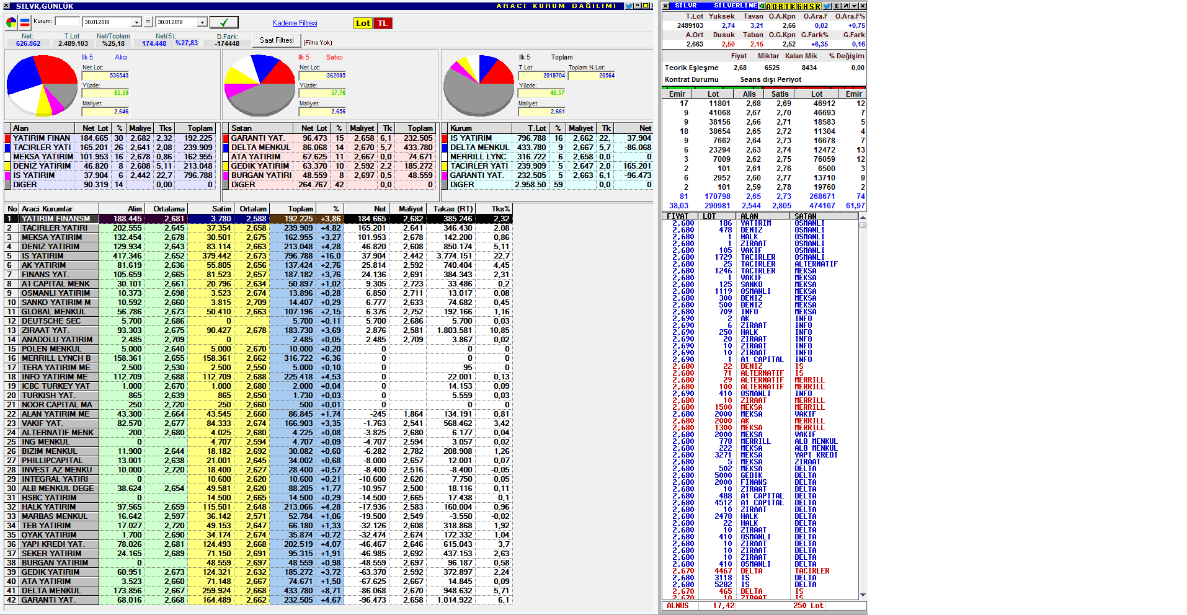Open the down-arrow menu in SILVERLINE title bar

[x=854, y=6]
